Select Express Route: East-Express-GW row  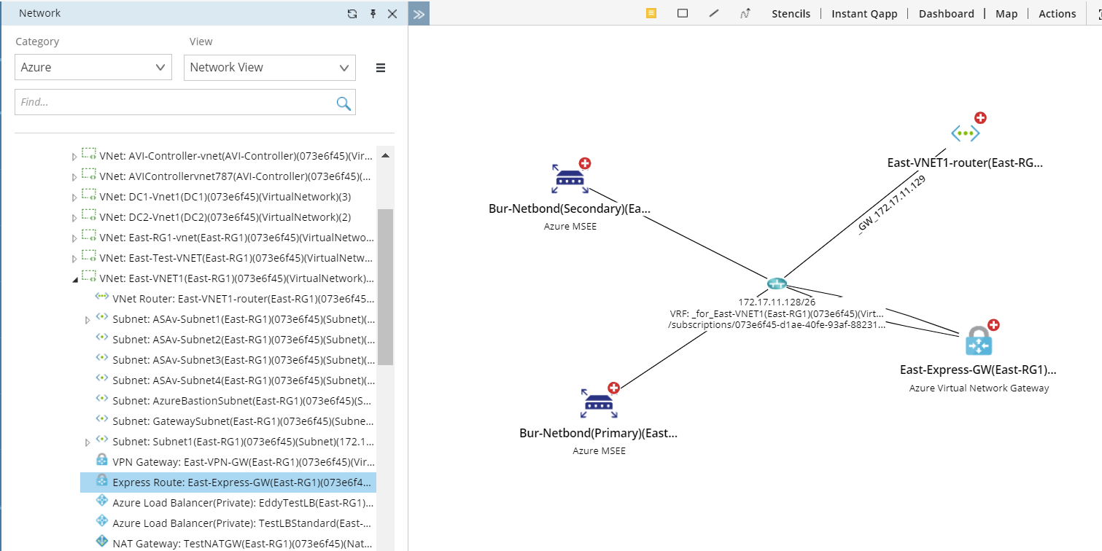(x=228, y=482)
